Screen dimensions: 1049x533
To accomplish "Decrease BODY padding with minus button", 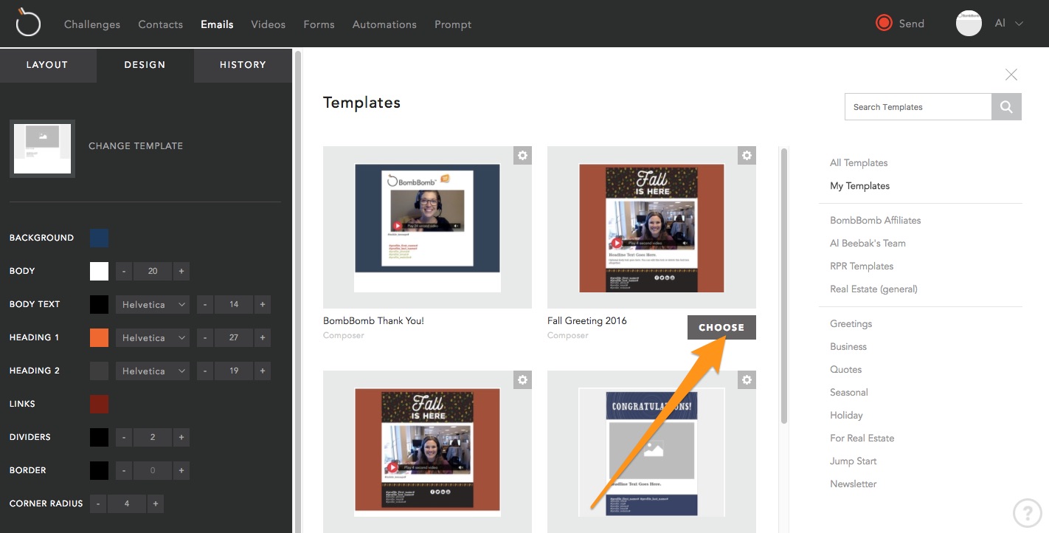I will click(124, 271).
